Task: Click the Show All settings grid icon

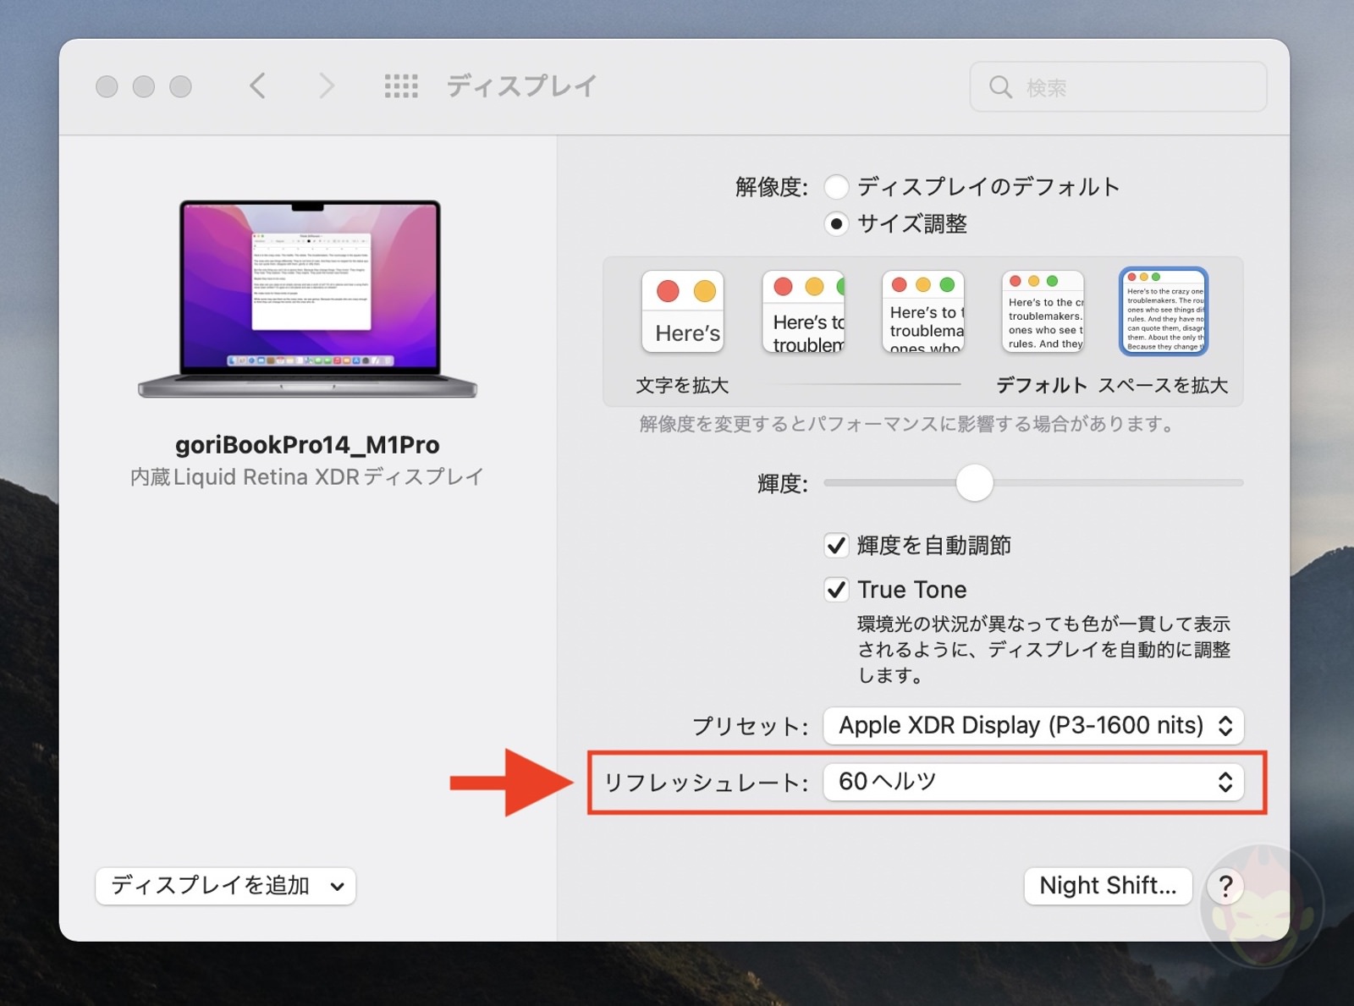Action: pyautogui.click(x=401, y=85)
